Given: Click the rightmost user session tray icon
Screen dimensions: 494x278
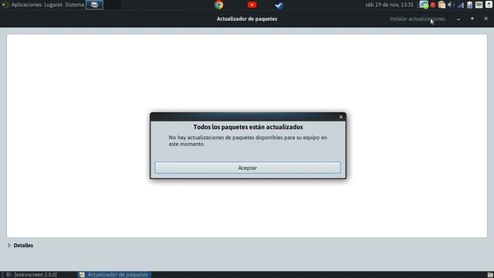Looking at the screenshot, I should click(x=489, y=5).
